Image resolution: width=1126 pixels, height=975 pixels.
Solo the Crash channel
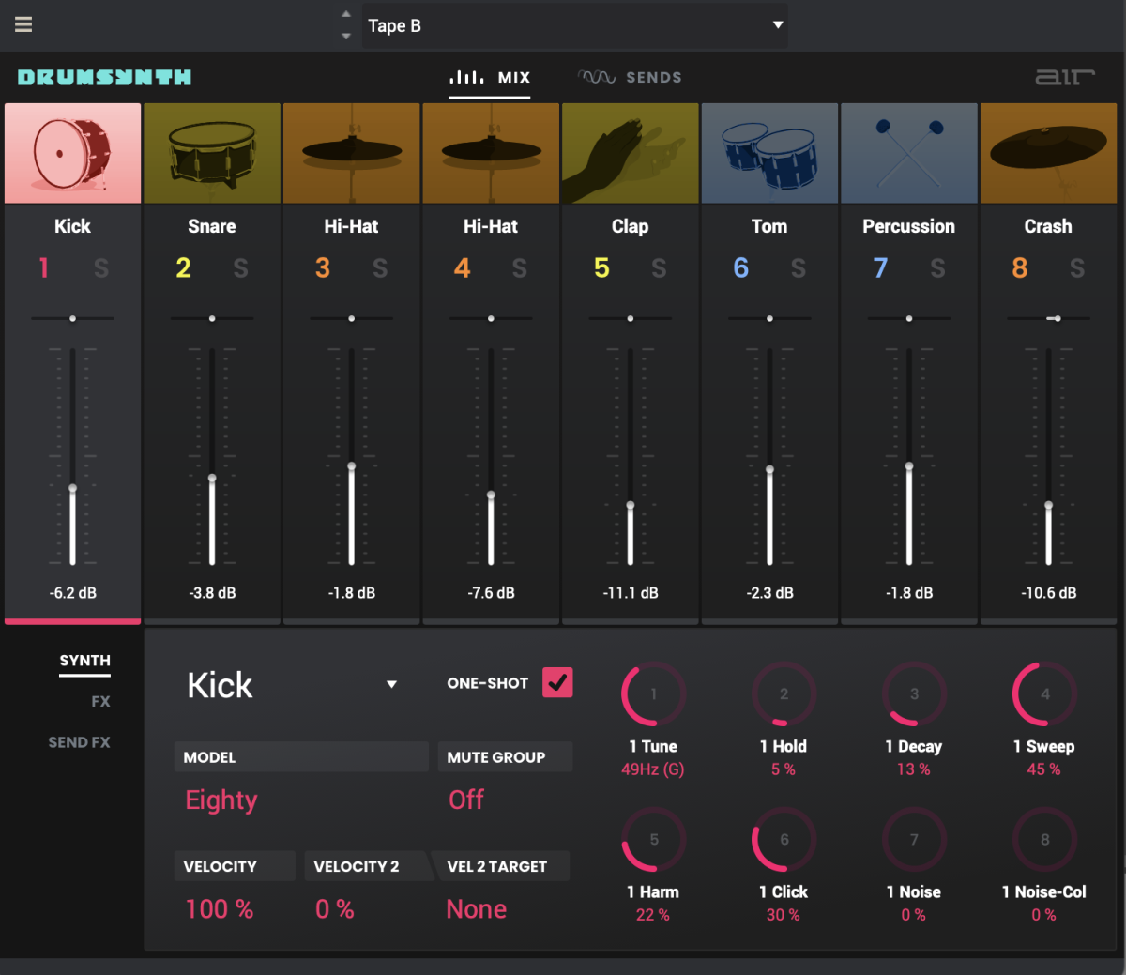point(1077,268)
